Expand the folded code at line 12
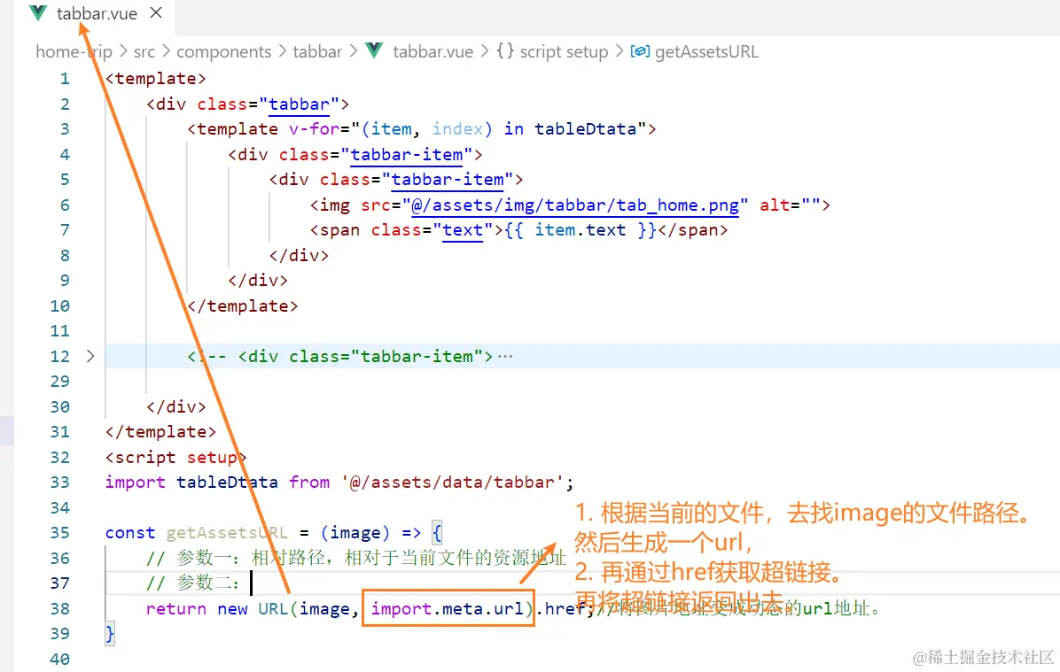Viewport: 1060px width, 672px height. pos(90,356)
